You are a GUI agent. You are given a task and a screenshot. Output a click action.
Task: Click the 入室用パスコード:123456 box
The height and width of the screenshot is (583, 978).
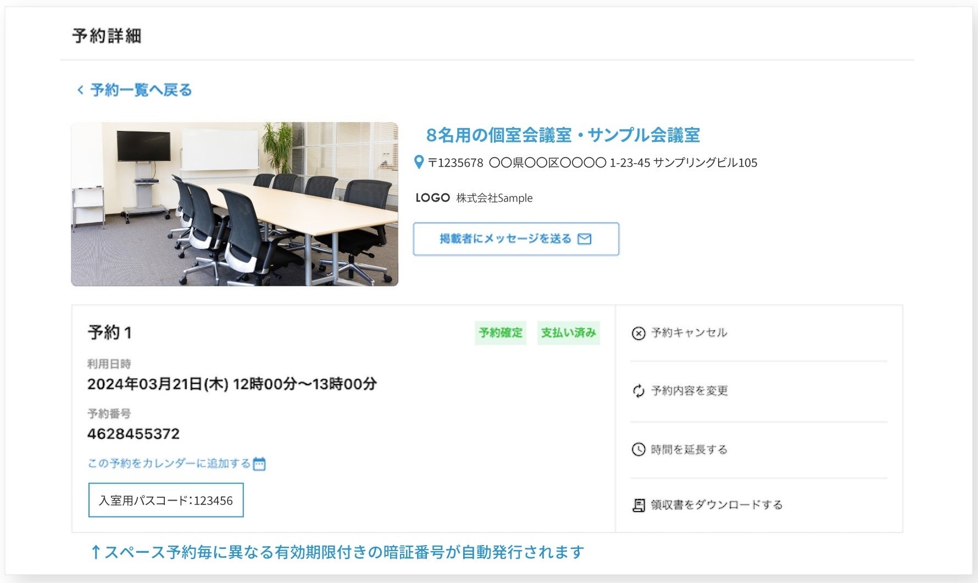[x=166, y=500]
